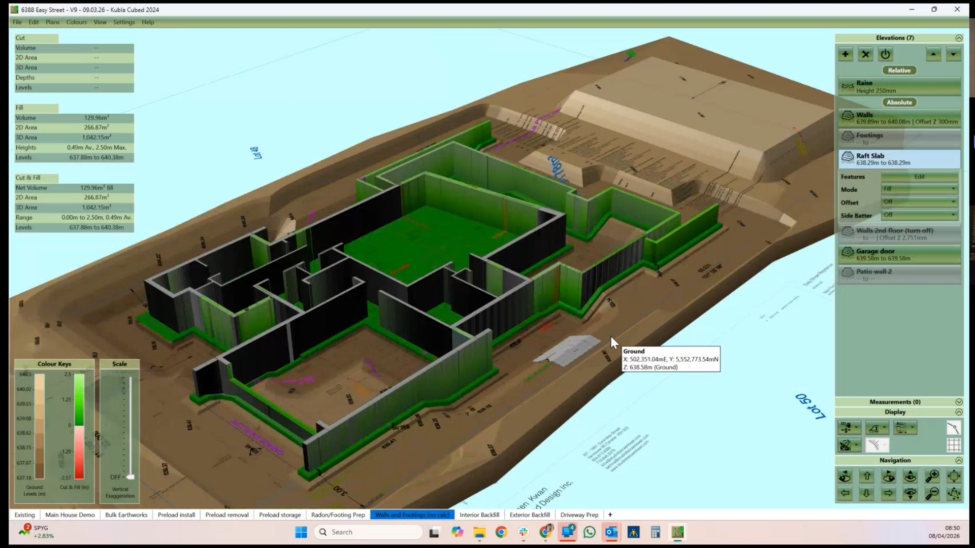The image size is (975, 548).
Task: Click the add elevation plus icon
Action: [x=846, y=54]
